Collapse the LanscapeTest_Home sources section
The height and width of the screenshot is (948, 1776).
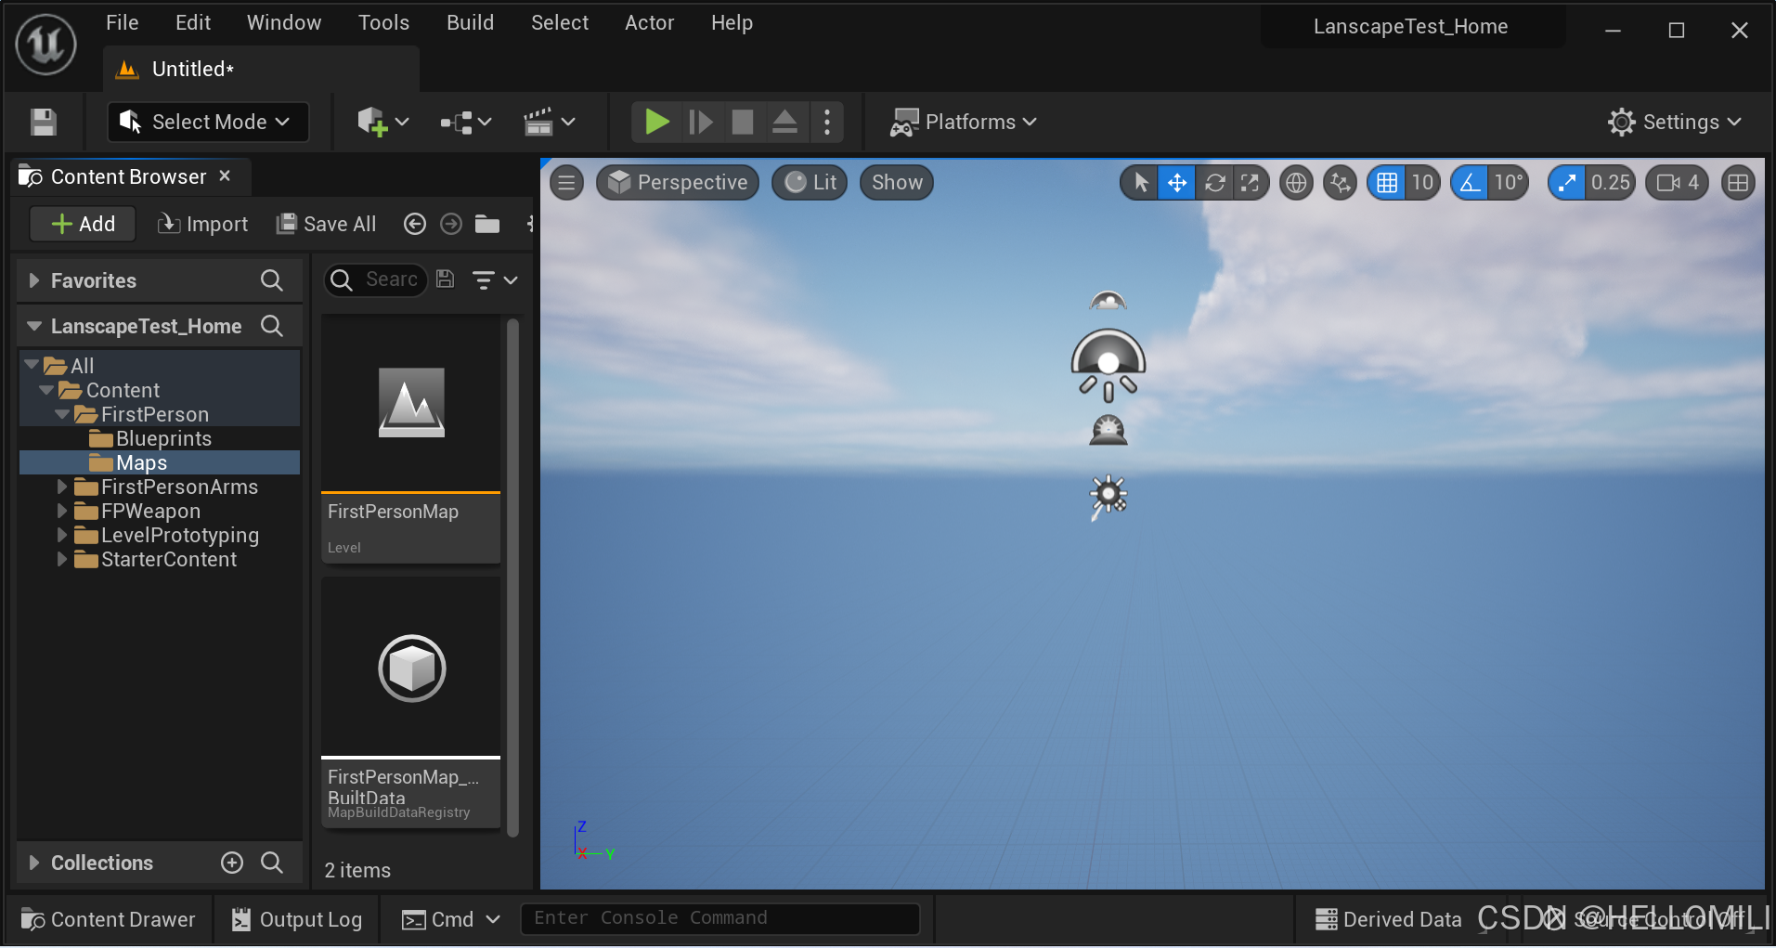(x=34, y=326)
